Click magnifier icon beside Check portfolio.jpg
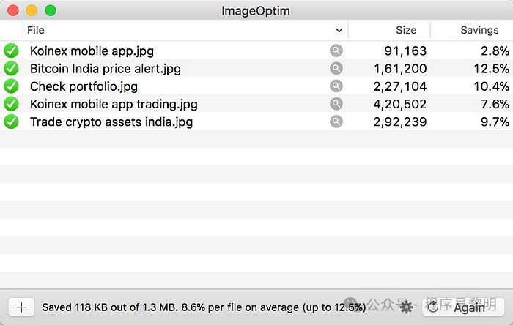 coord(336,86)
